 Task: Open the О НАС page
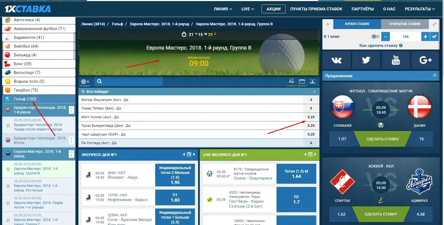(x=389, y=9)
